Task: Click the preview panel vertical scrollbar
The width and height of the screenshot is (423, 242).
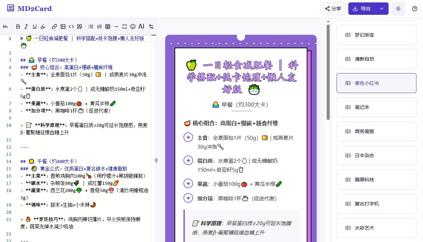Action: (x=328, y=72)
